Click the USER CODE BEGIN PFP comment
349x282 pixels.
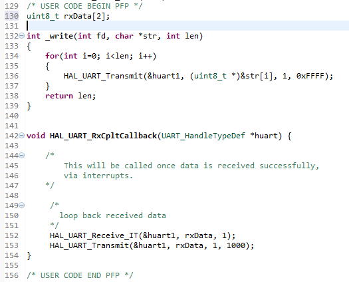tap(84, 6)
